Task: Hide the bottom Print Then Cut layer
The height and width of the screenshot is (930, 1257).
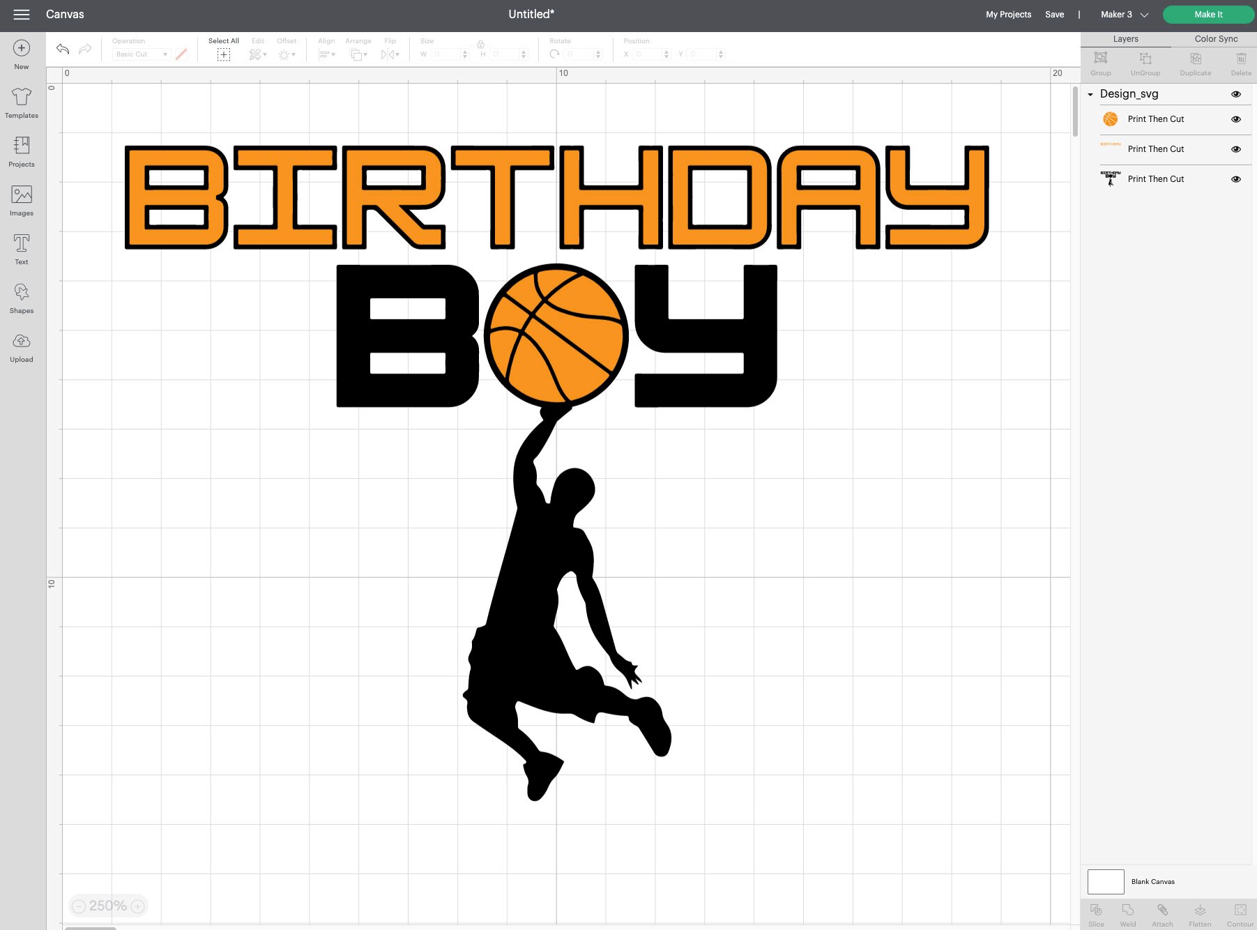Action: coord(1235,179)
